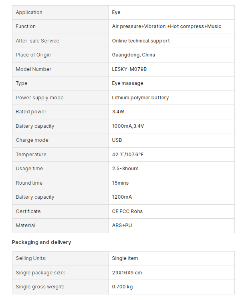242x300 pixels.
Task: Select ABS+PU material value
Action: pos(122,226)
